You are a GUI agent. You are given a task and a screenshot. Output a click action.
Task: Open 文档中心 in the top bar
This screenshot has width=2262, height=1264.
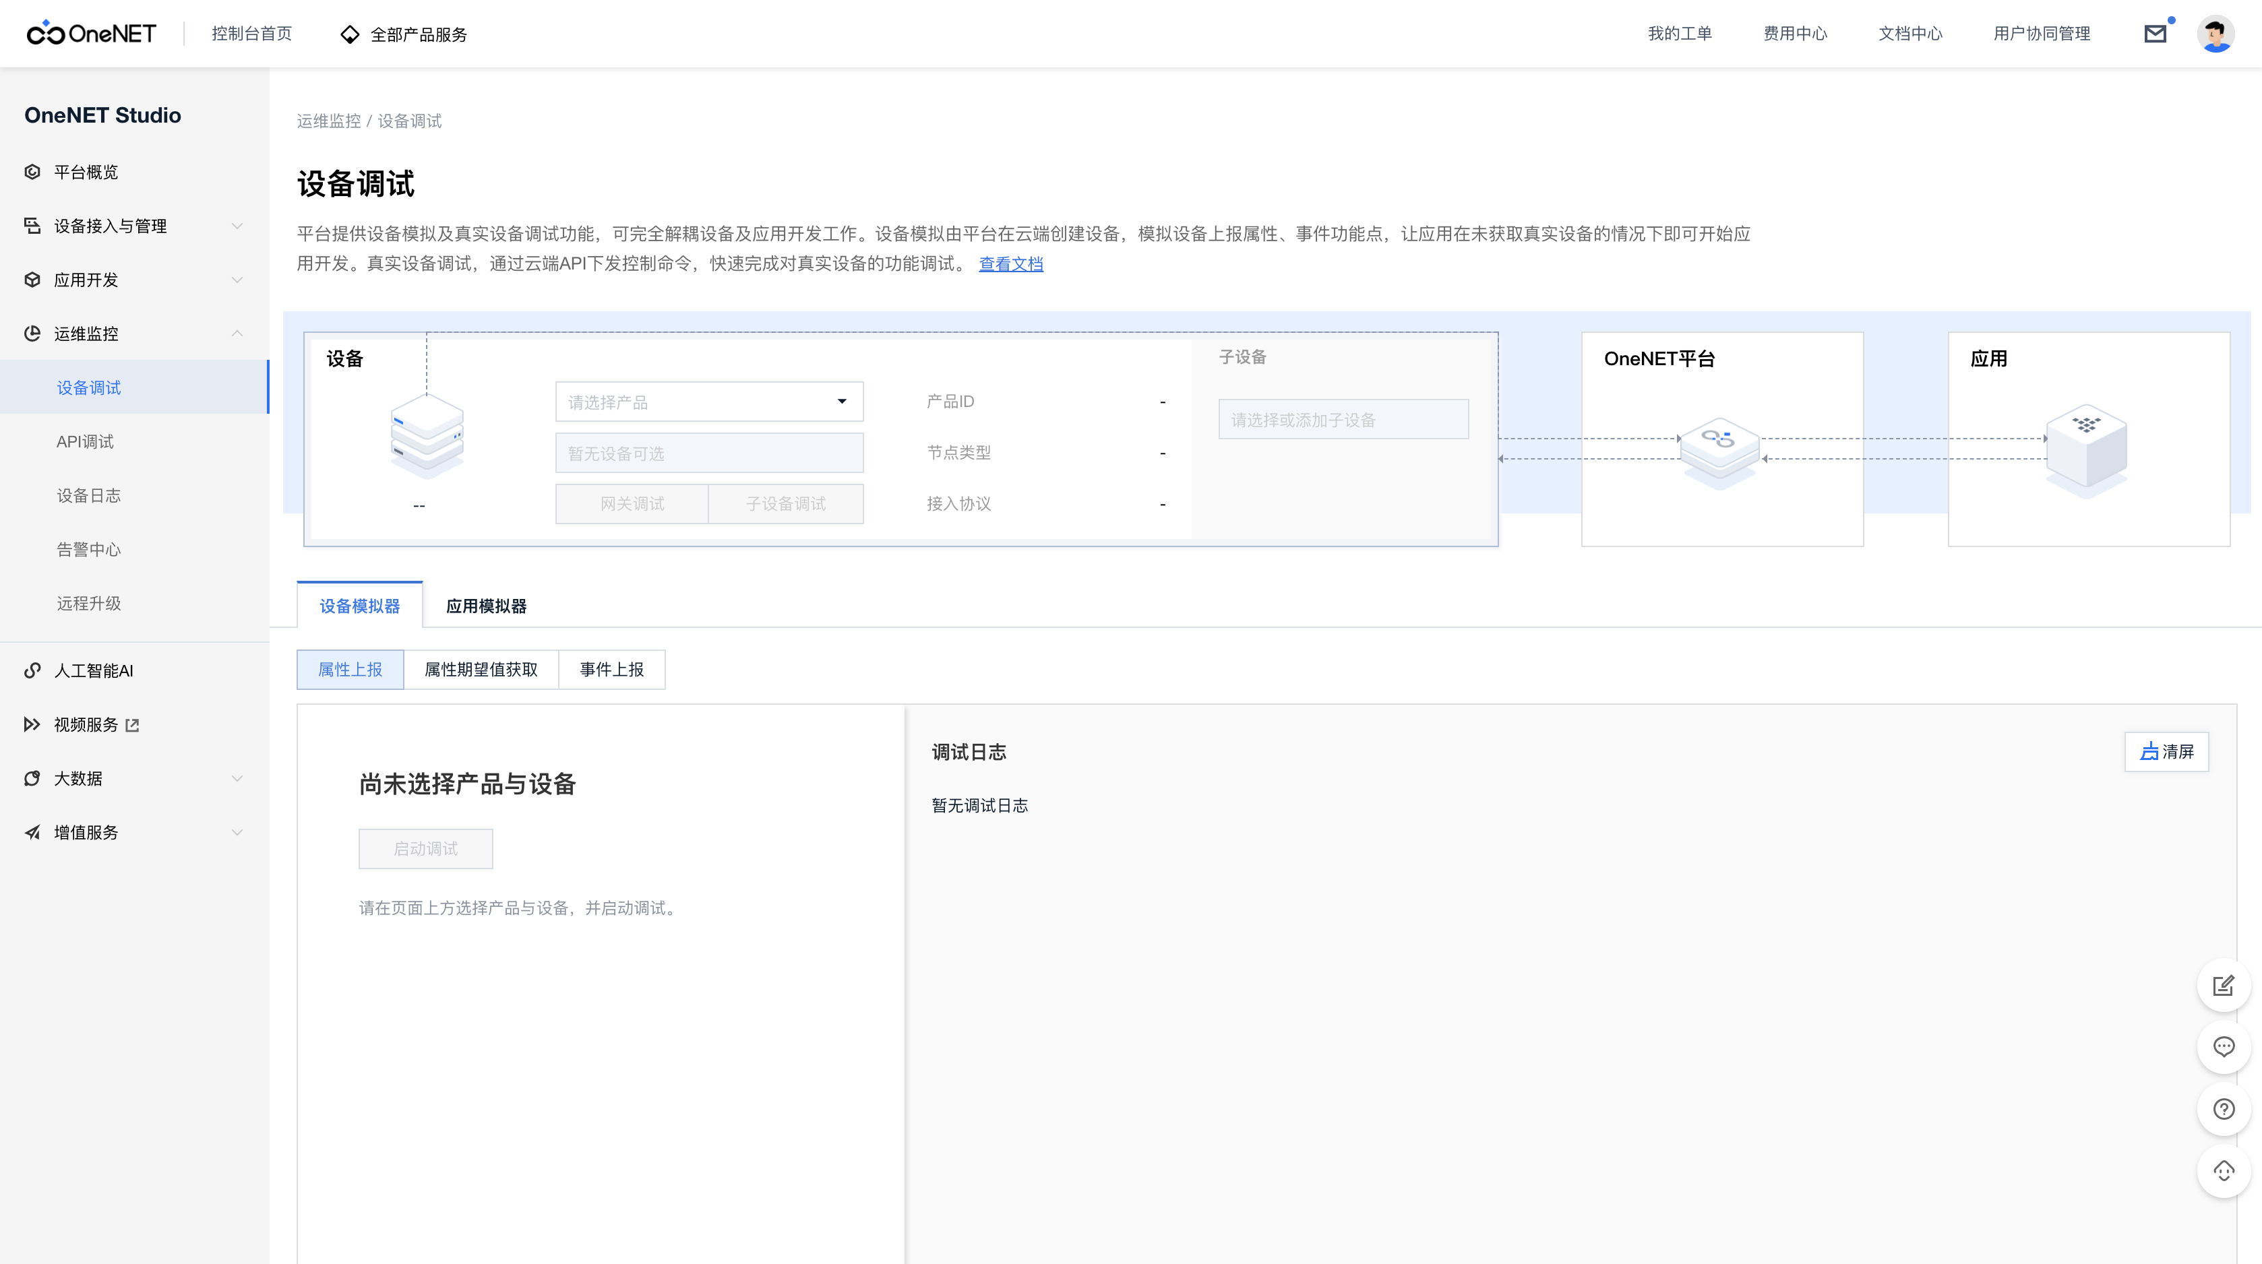click(1910, 34)
